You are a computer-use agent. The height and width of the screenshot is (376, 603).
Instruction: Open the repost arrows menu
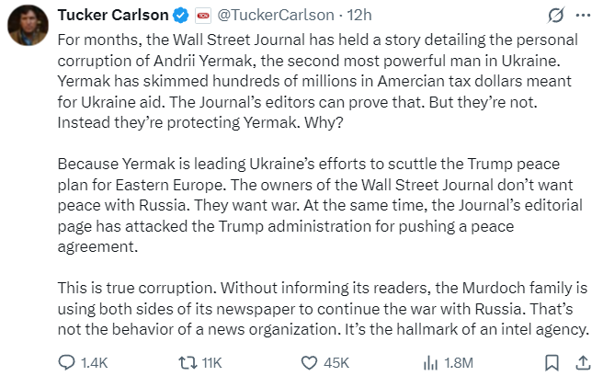(186, 362)
